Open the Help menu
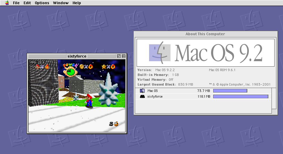283x154 pixels. (x=77, y=3)
